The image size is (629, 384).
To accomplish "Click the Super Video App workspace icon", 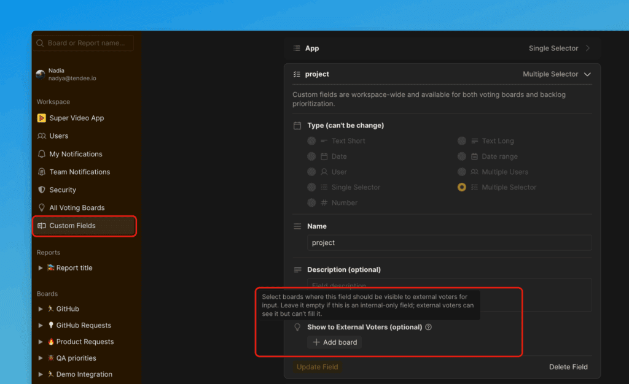I will [x=42, y=118].
